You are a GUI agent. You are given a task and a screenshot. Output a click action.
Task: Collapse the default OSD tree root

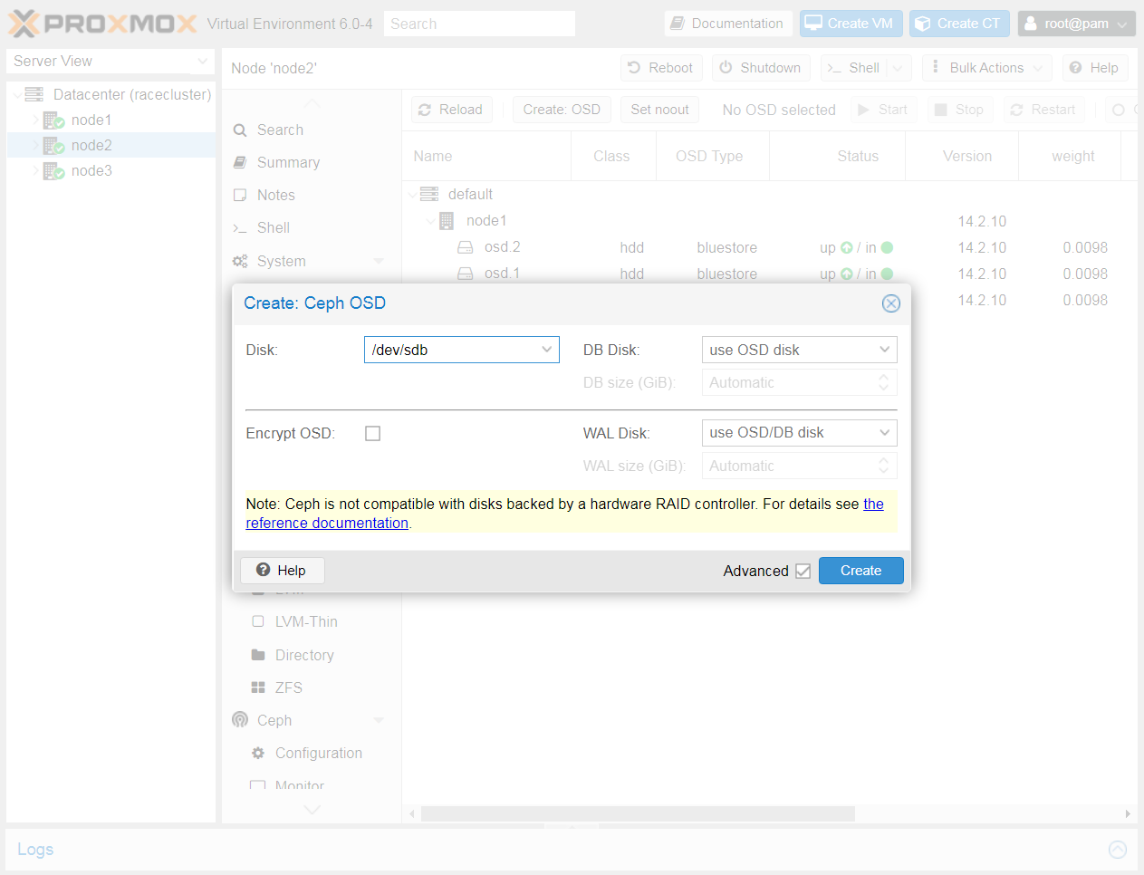tap(413, 194)
